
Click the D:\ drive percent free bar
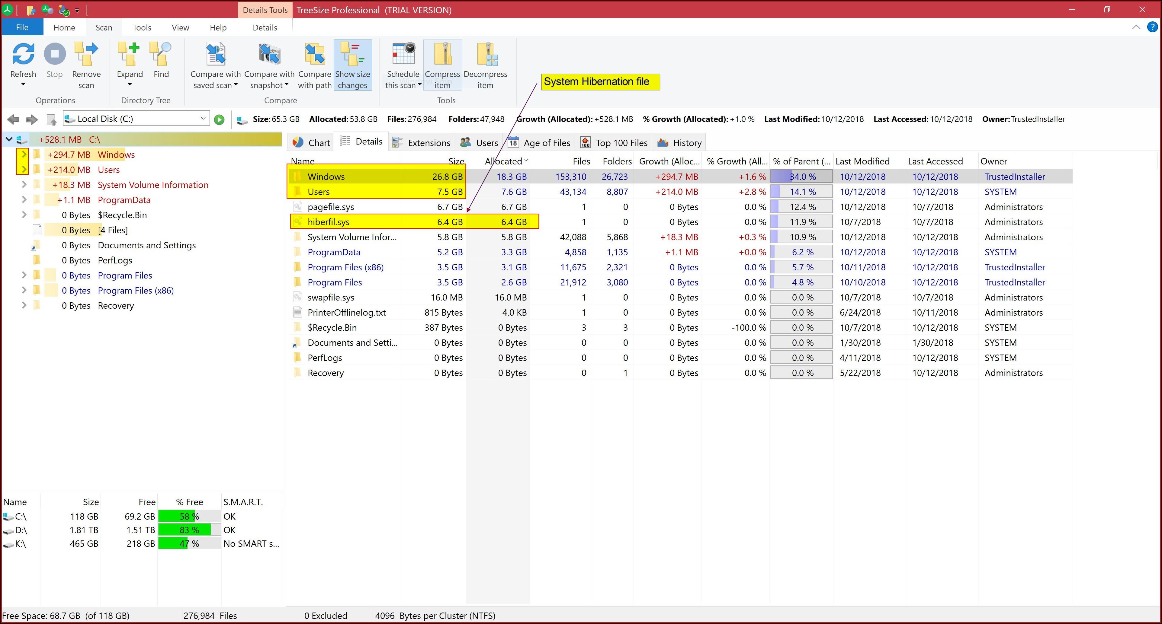189,530
